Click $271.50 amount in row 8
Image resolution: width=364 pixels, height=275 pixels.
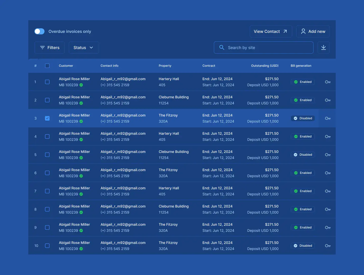coord(272,206)
